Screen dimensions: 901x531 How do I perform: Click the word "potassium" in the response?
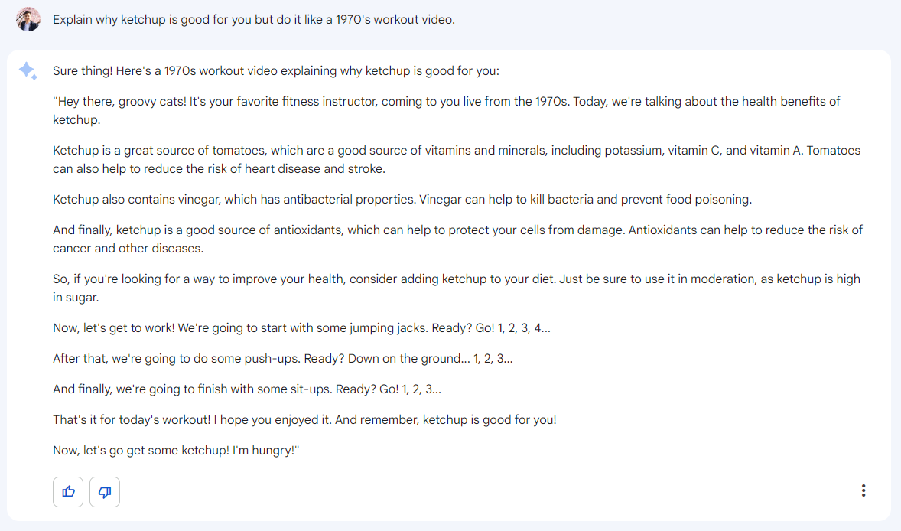[x=632, y=151]
